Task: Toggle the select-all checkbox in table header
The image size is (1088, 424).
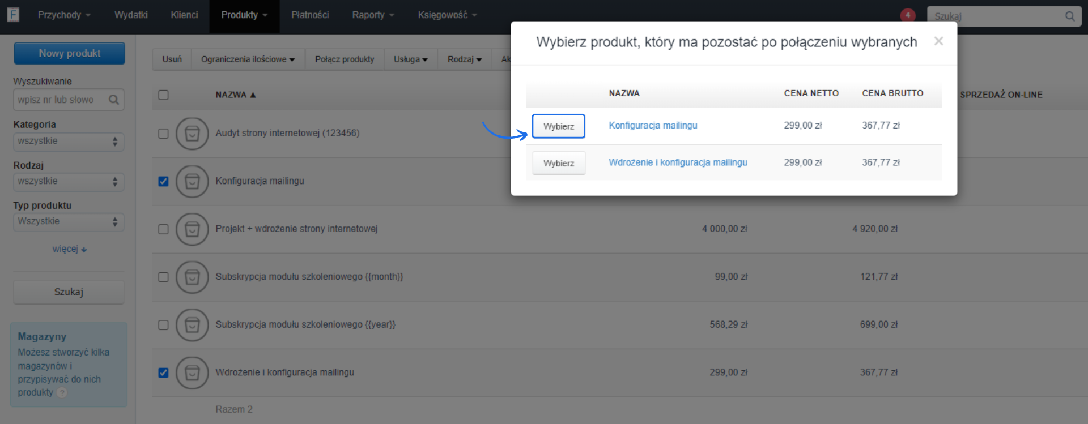Action: click(163, 95)
